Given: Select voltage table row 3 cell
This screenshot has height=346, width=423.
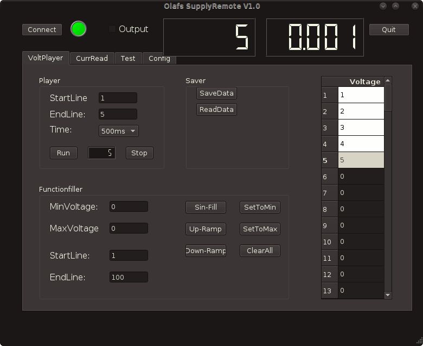Looking at the screenshot, I should pyautogui.click(x=361, y=128).
